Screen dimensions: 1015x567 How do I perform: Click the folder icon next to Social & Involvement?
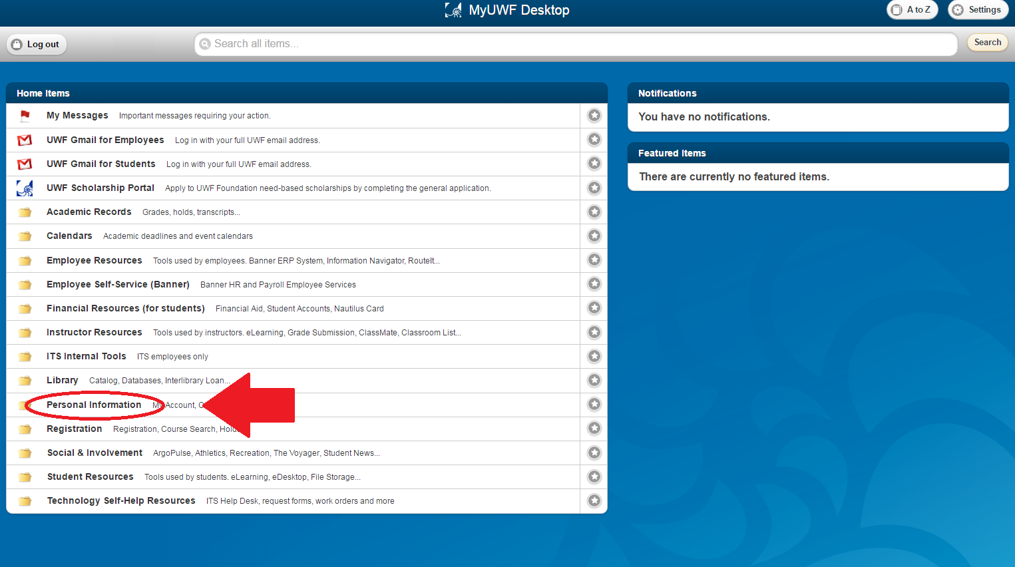point(25,453)
